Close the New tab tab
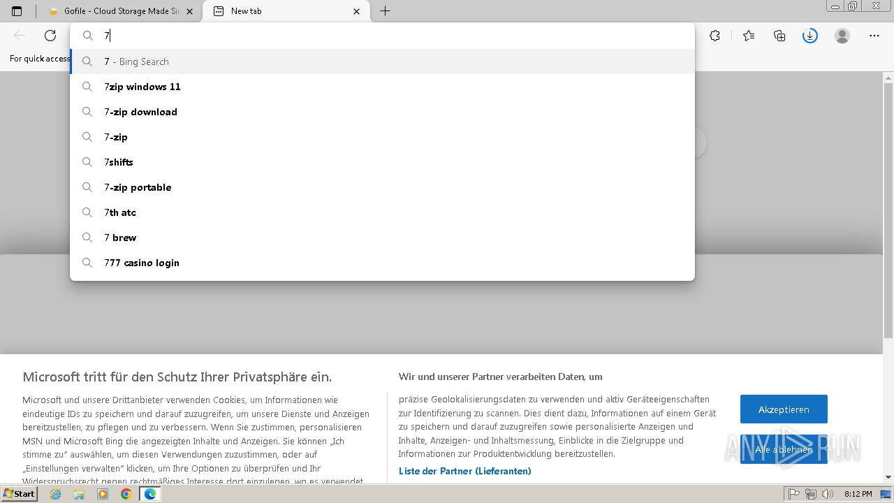Viewport: 894px width, 503px height. coord(357,11)
